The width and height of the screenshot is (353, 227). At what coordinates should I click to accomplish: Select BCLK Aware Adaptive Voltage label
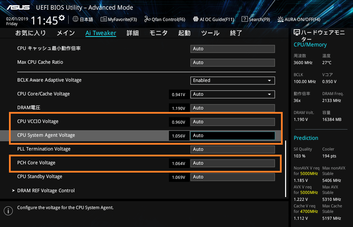(49, 80)
